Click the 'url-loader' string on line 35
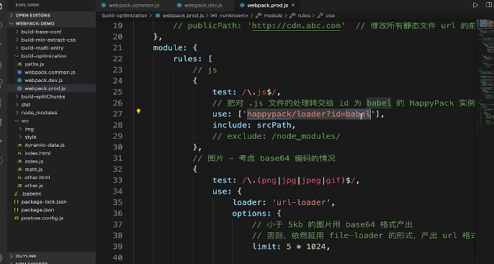Screen dimensions: 494x264 302,202
